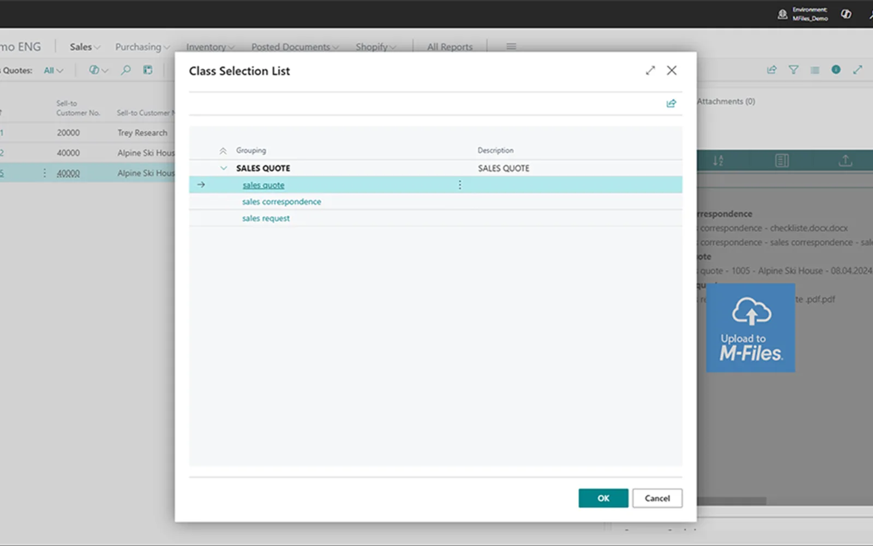Click the Upload to M-Files tile

pos(750,328)
